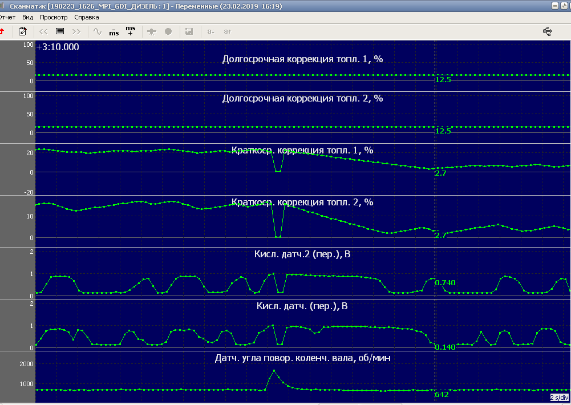This screenshot has height=405, width=571.
Task: Click the save image toolbar icon
Action: pos(189,31)
